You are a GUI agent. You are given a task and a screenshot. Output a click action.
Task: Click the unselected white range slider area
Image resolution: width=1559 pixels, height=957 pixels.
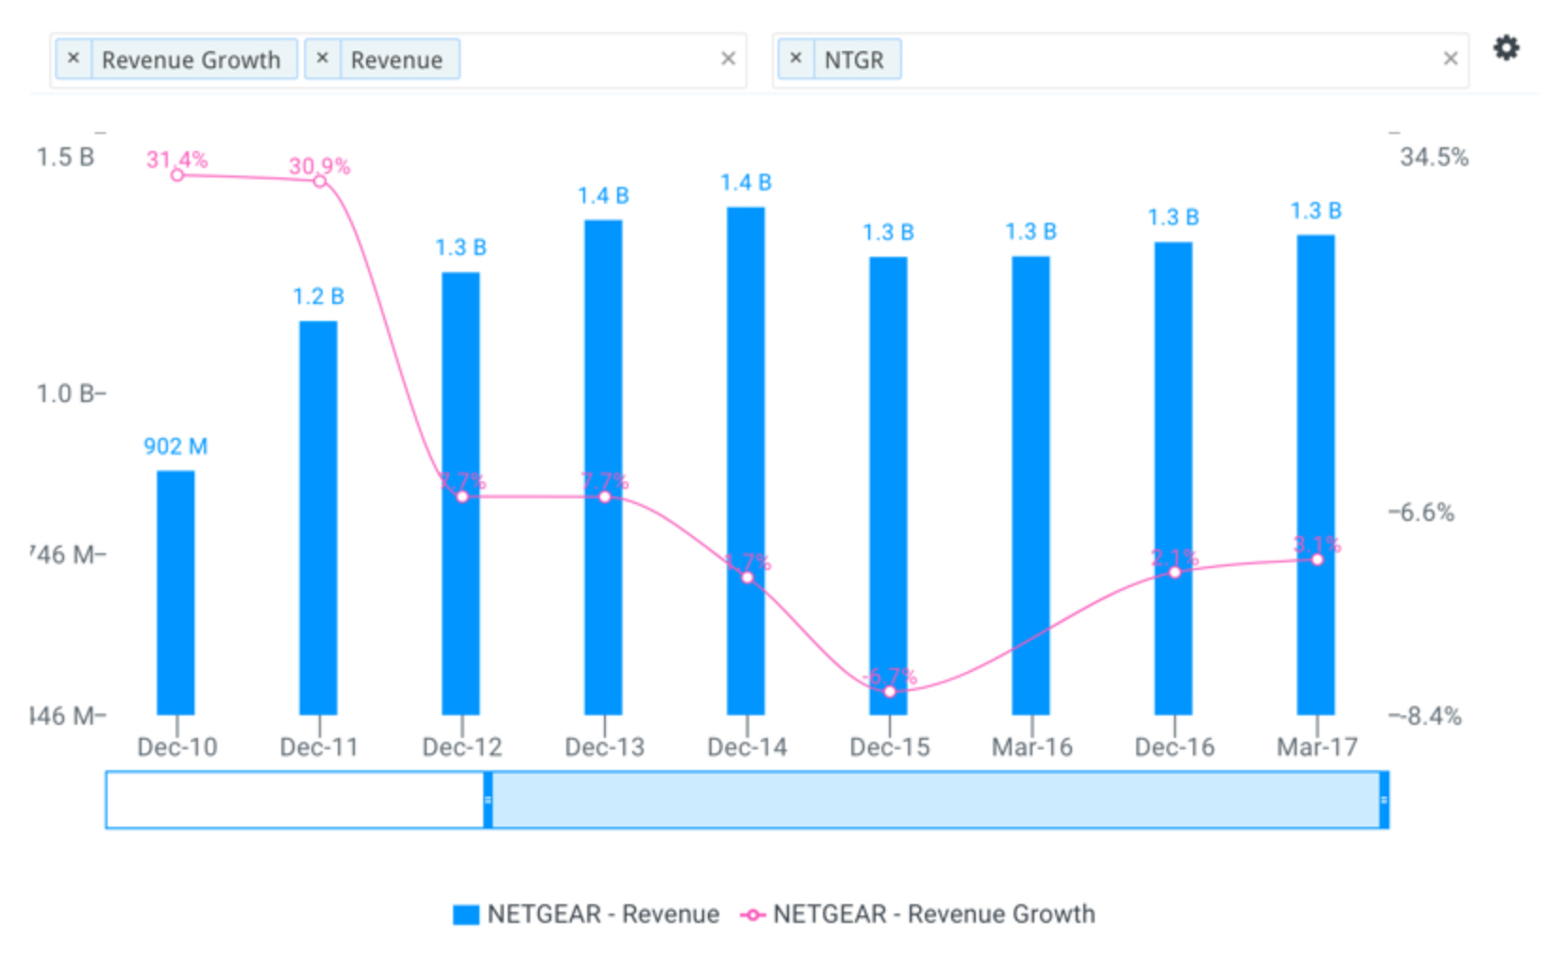coord(295,800)
